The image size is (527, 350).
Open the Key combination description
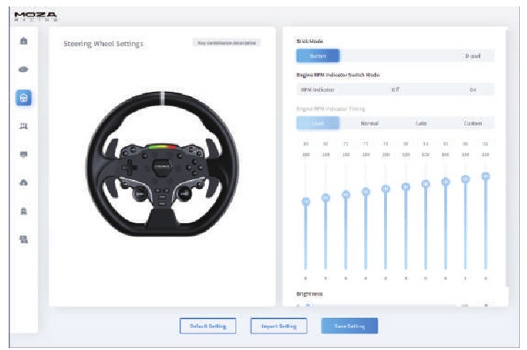pos(226,43)
